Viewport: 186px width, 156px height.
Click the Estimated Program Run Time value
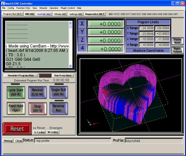click(61, 80)
